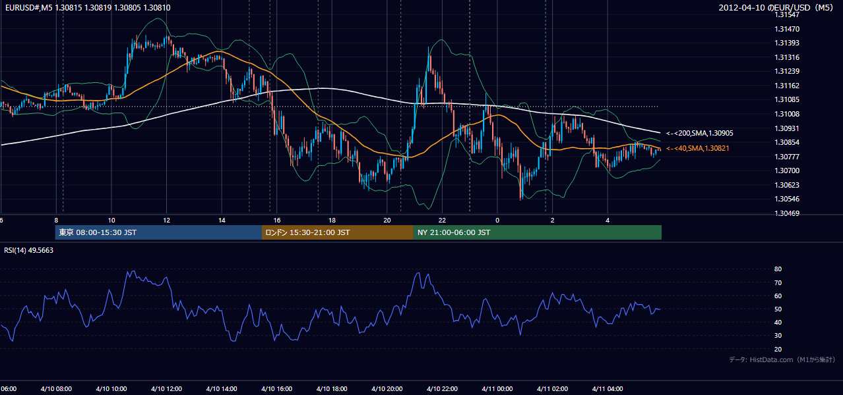Screen dimensions: 843x395
Task: Click the 1.31008 price axis label
Action: point(786,114)
